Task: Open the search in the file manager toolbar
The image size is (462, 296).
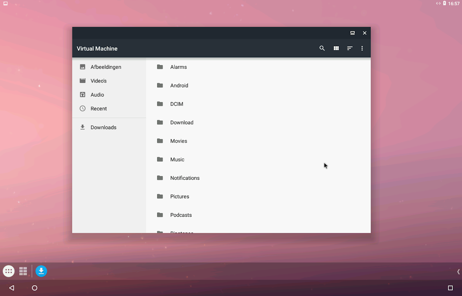Action: 322,48
